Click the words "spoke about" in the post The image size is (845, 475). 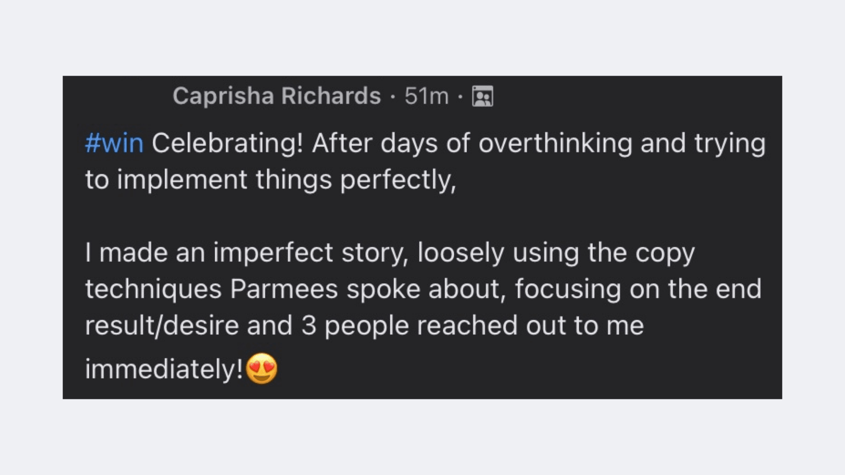[x=423, y=289]
